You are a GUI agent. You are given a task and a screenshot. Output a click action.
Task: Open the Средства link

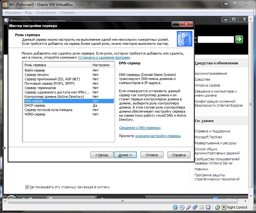(202, 79)
